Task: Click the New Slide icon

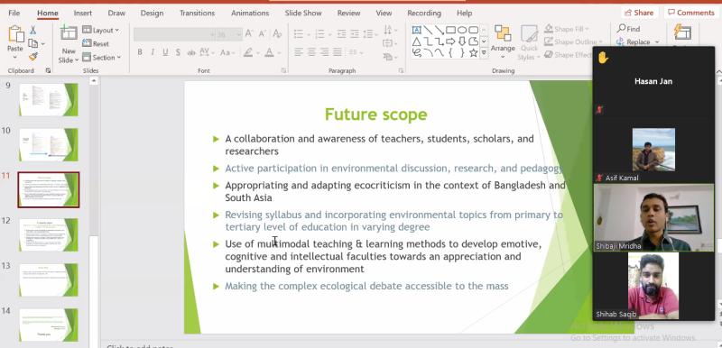Action: point(69,32)
